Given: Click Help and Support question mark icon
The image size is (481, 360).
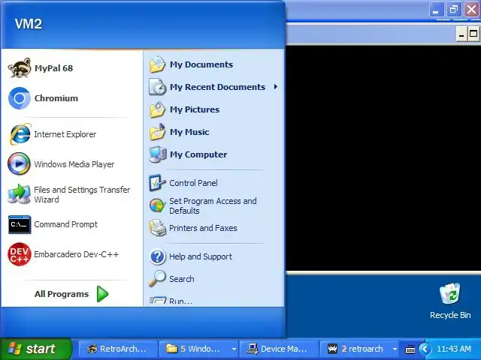Looking at the screenshot, I should [x=158, y=256].
